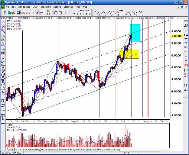Click the New chart (C) toolbar icon
This screenshot has width=189, height=155.
(5, 13)
